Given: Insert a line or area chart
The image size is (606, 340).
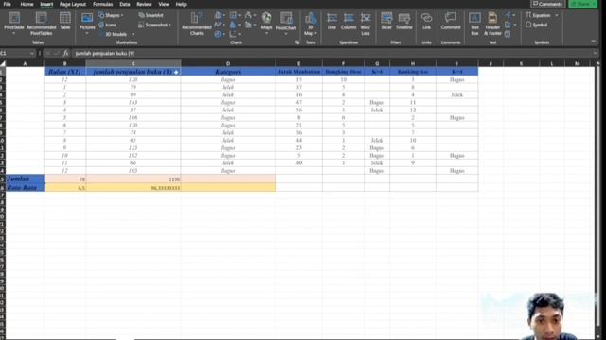Looking at the screenshot, I should 219,25.
